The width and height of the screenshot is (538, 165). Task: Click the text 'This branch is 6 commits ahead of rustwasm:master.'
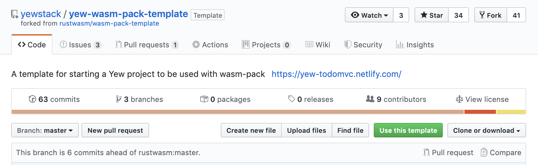(x=108, y=152)
